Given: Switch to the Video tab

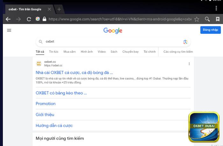Looking at the screenshot, I should (x=102, y=52).
